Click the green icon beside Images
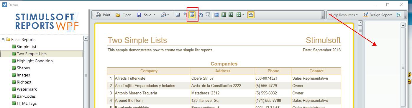Viewport: 412px width, 108px height. (14, 75)
